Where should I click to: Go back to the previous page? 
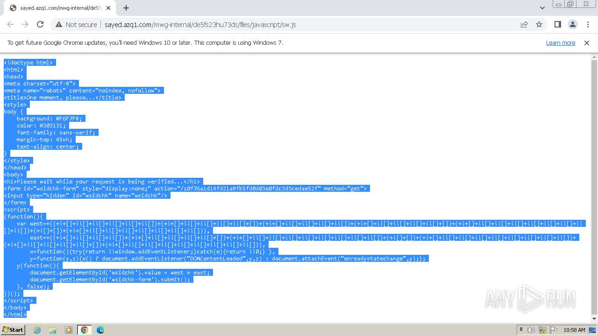pos(10,24)
